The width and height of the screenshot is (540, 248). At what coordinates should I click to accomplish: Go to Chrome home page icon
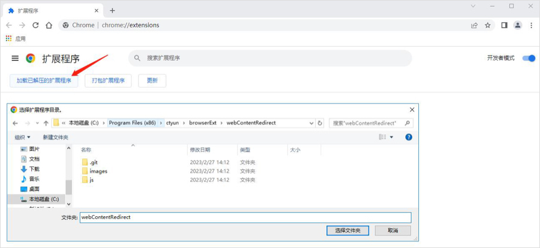(x=49, y=25)
